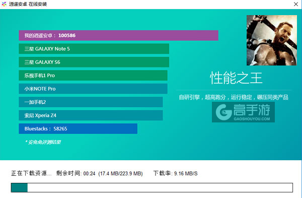The height and width of the screenshot is (198, 302).
Task: Close the 逍遥安卓 installer window
Action: click(296, 4)
